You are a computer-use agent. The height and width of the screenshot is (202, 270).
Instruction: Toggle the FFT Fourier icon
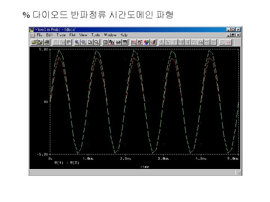click(112, 42)
